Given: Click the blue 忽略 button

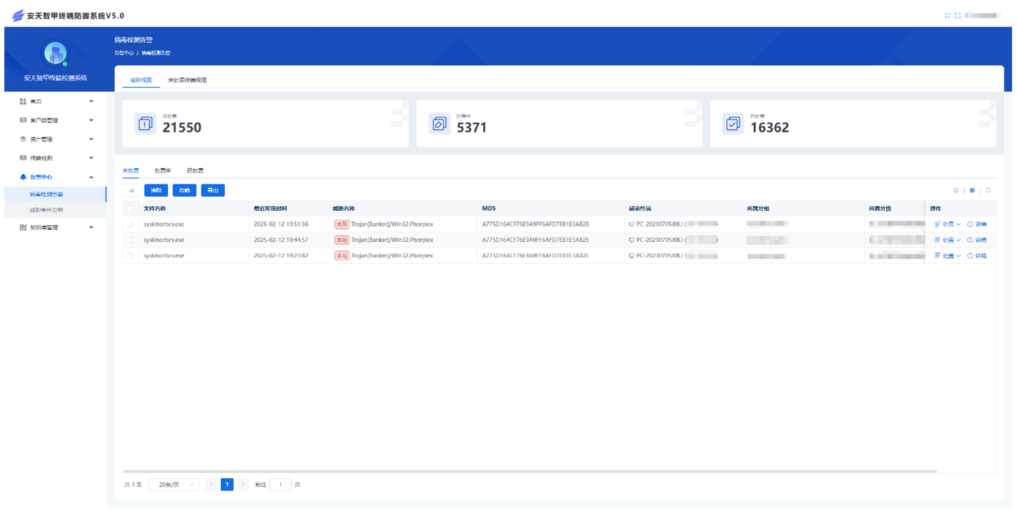Looking at the screenshot, I should 184,190.
